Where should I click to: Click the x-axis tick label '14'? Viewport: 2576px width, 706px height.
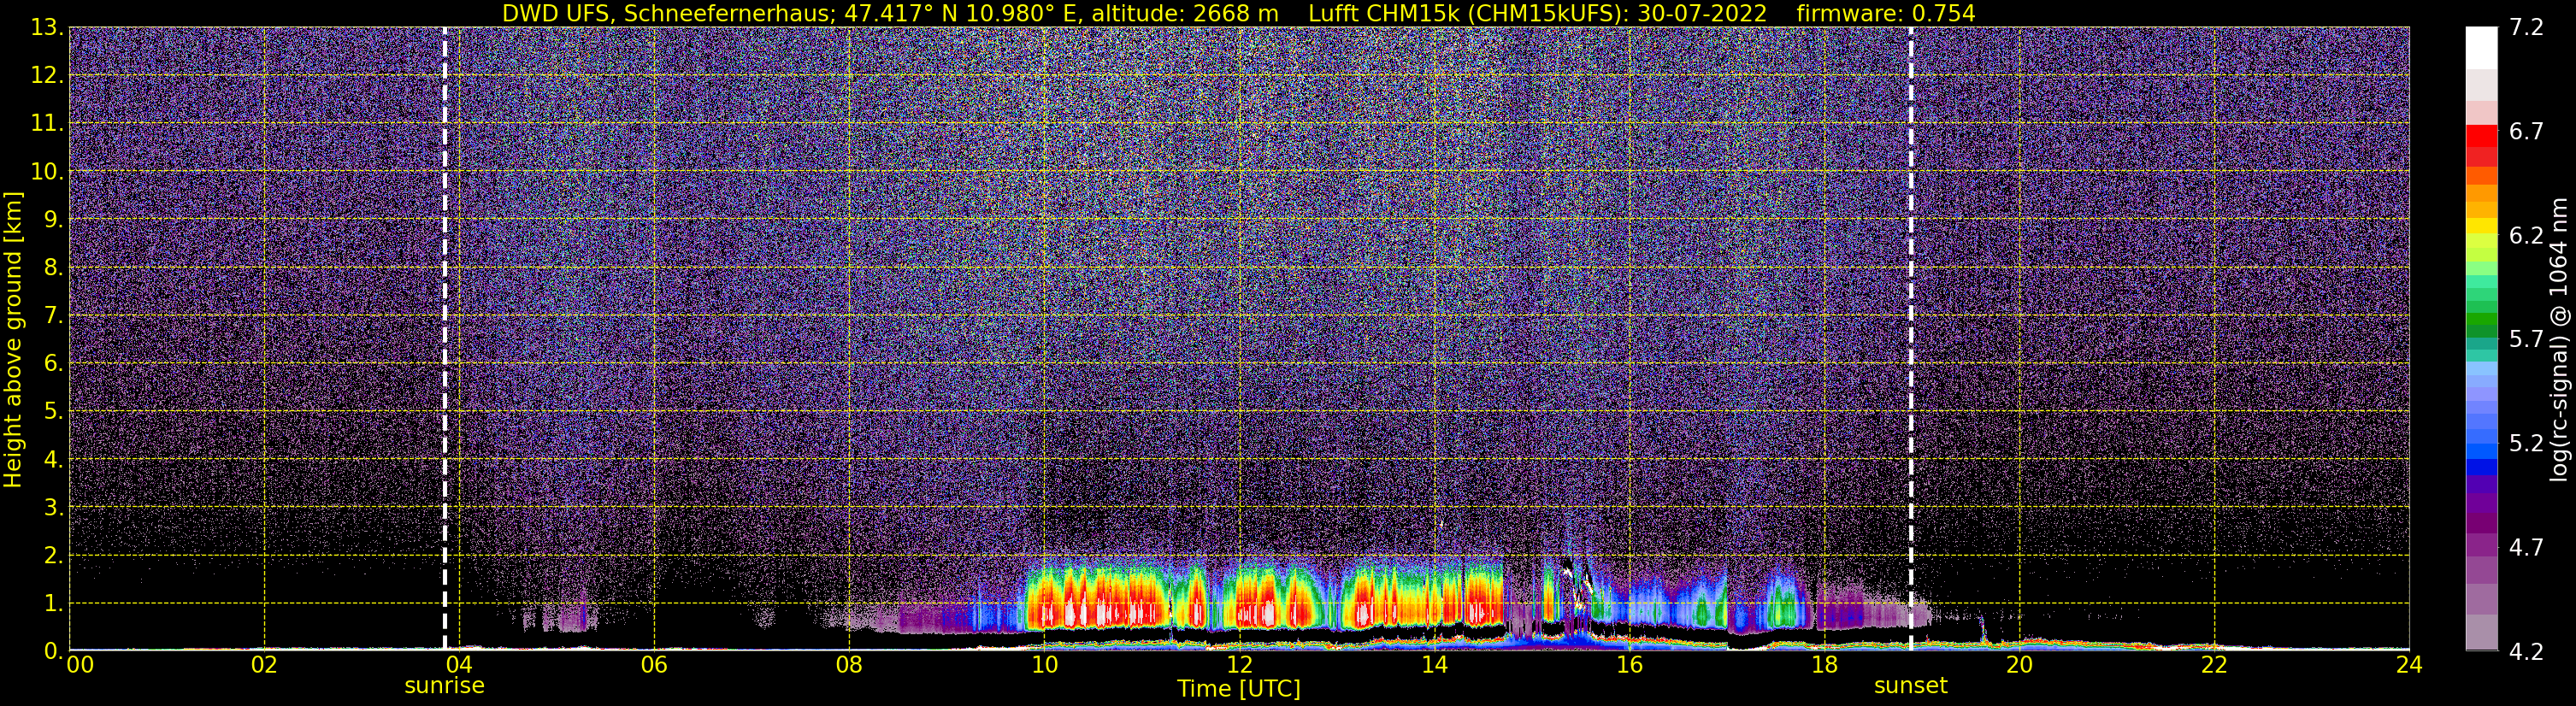[1434, 665]
